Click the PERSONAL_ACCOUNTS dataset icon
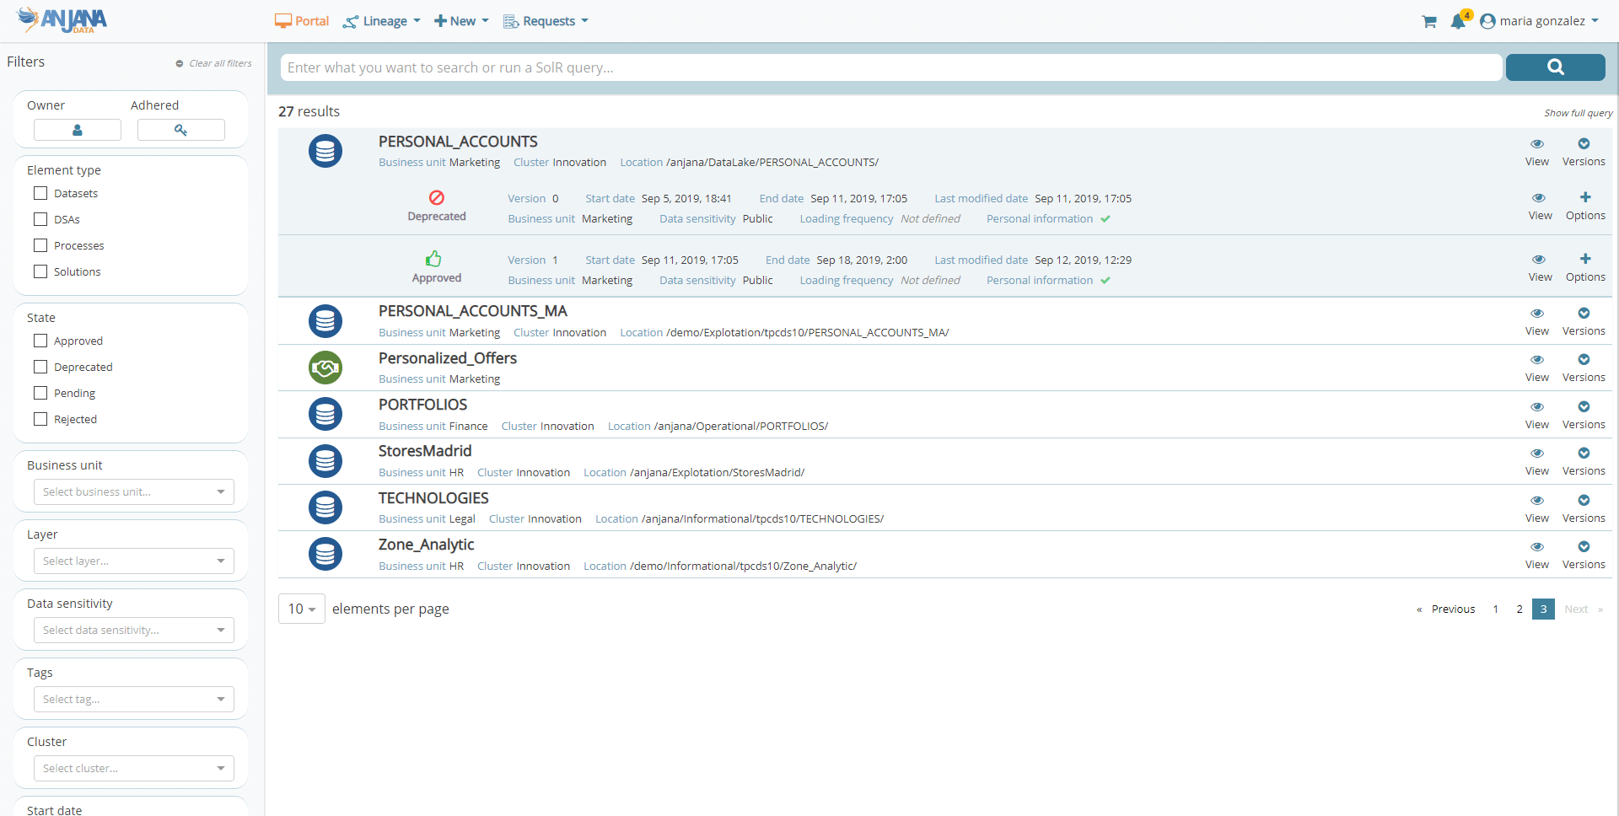1619x816 pixels. 325,152
